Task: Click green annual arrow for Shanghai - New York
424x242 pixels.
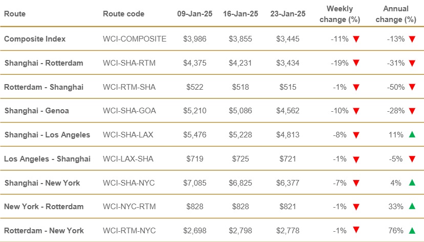Action: click(x=412, y=183)
